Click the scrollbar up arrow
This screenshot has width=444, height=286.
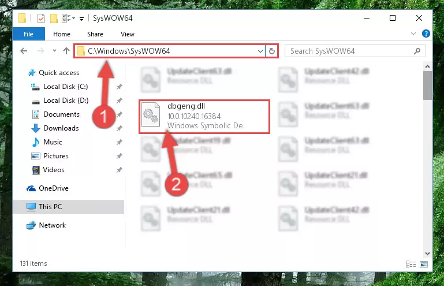[x=428, y=66]
